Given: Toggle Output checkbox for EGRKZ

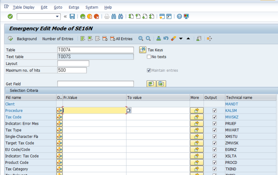Looking at the screenshot, I should pos(215,150).
